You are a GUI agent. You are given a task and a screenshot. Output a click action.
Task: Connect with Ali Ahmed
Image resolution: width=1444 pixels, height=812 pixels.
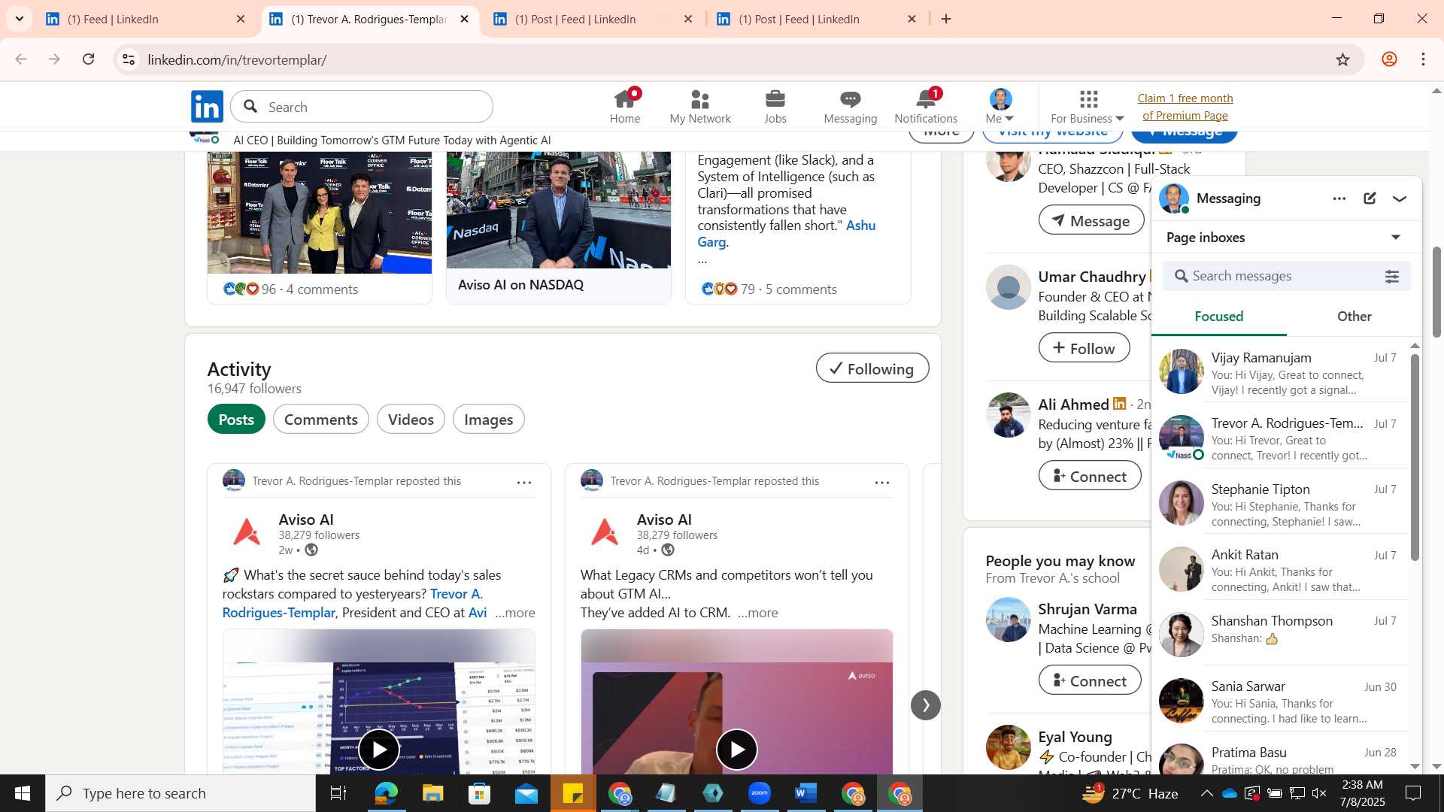(x=1089, y=476)
